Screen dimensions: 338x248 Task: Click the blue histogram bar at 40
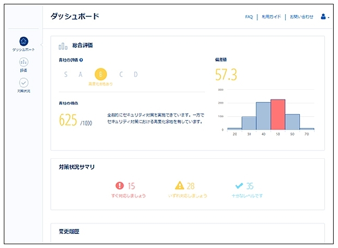[263, 116]
